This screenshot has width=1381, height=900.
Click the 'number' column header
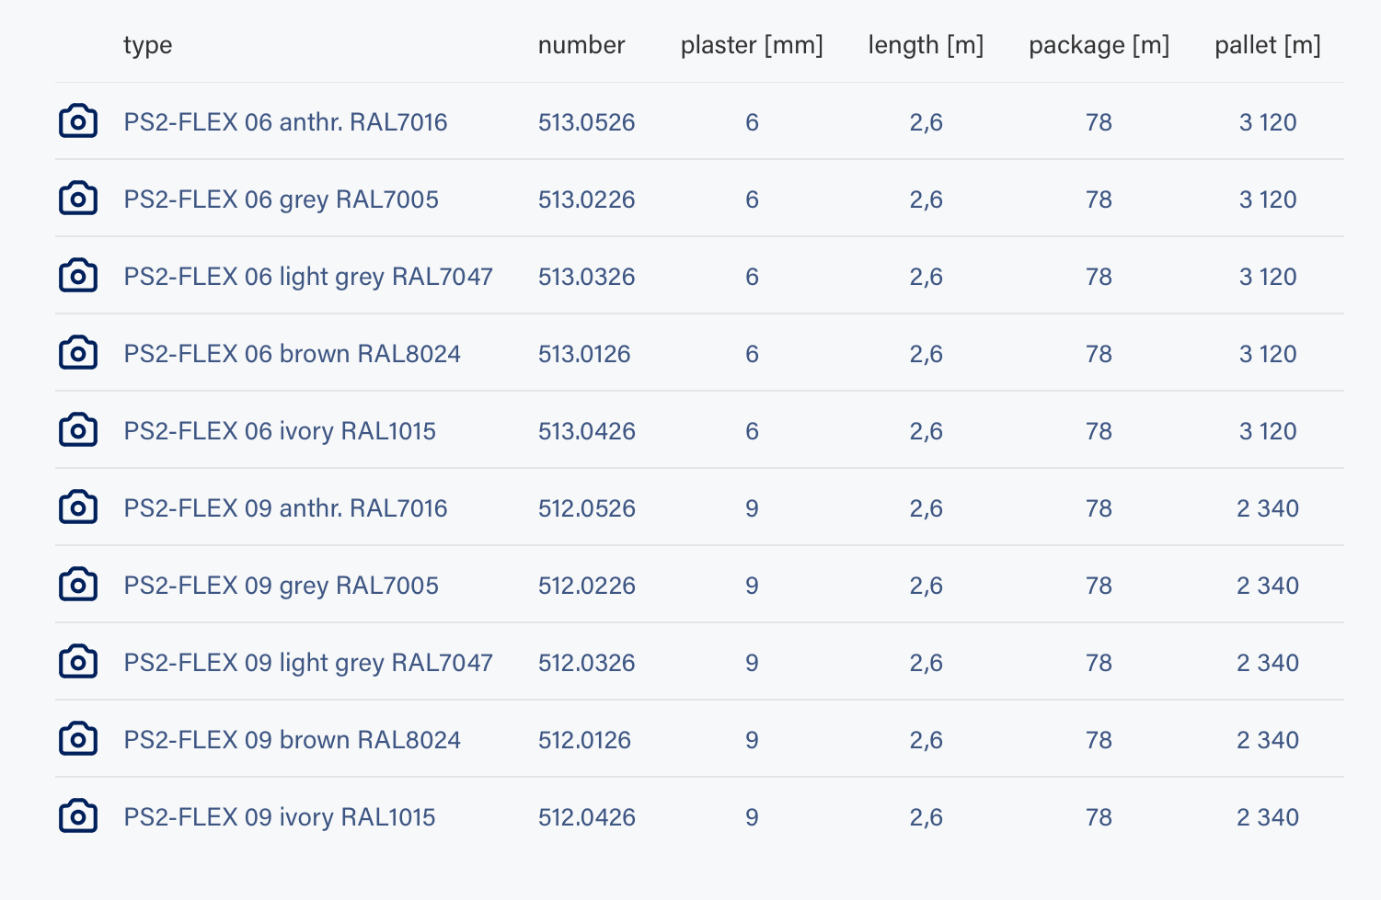[x=581, y=45]
